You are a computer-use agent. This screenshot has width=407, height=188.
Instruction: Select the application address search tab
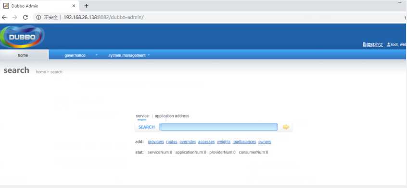[x=172, y=116]
